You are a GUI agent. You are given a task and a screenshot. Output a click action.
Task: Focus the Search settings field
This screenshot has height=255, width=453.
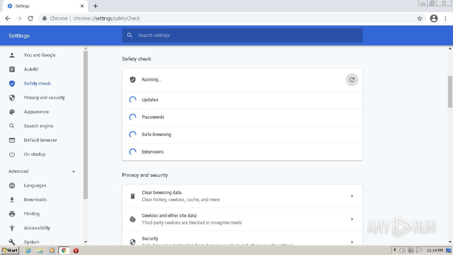[242, 35]
